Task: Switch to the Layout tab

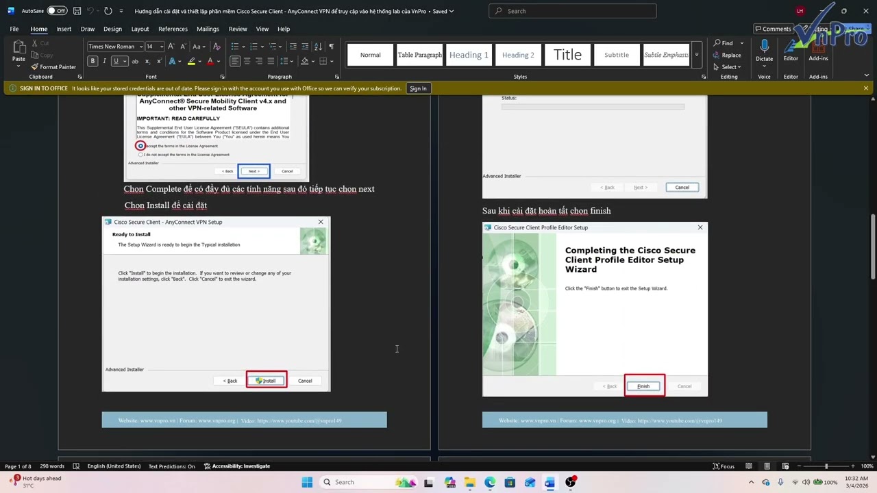Action: click(140, 29)
